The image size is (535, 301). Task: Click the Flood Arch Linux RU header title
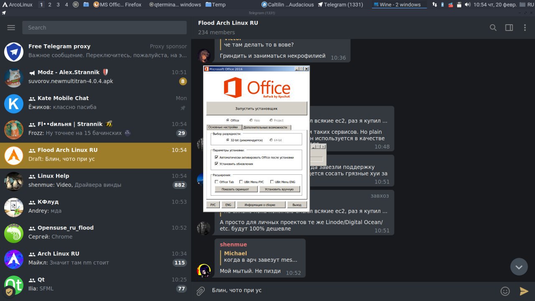(x=228, y=23)
